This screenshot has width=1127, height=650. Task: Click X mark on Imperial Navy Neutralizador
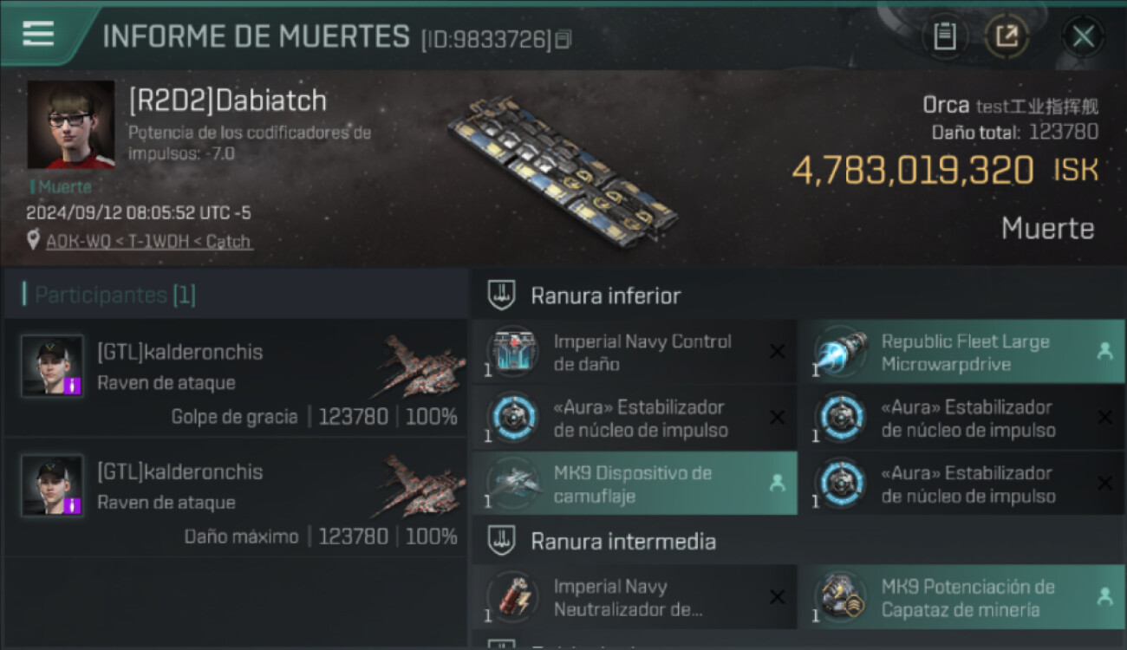(778, 597)
